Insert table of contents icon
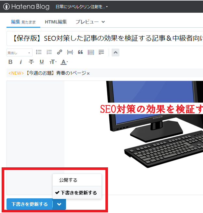This screenshot has height=213, width=203. click(91, 52)
